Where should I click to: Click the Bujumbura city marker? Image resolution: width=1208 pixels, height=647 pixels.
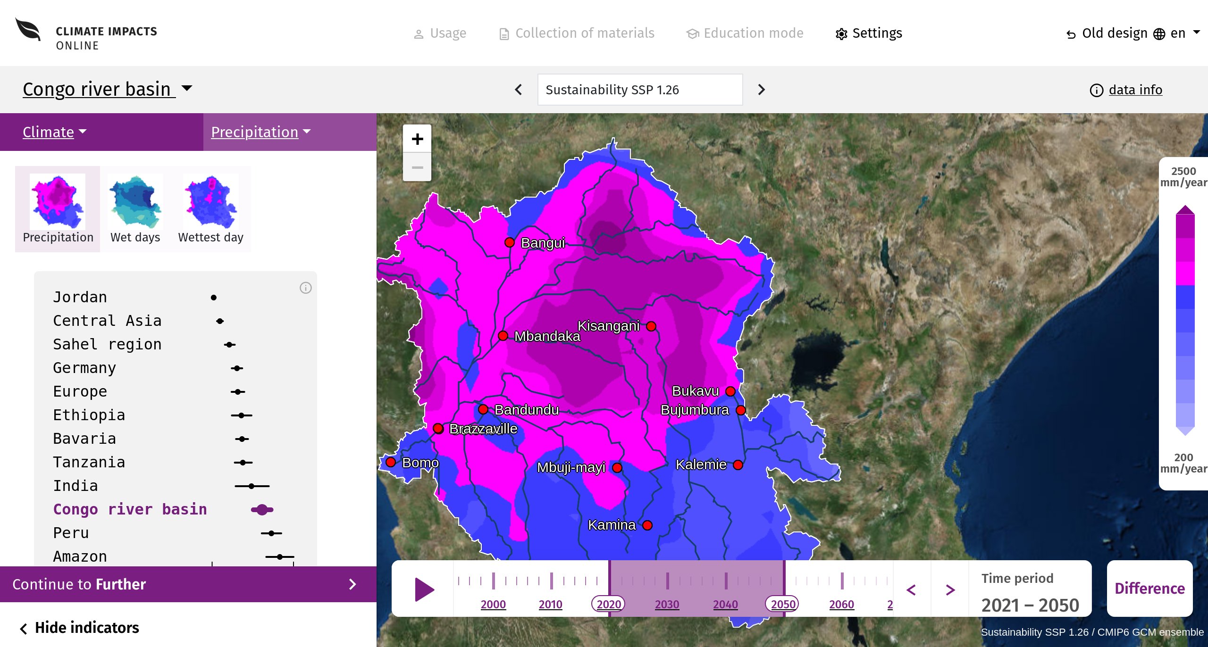(741, 410)
